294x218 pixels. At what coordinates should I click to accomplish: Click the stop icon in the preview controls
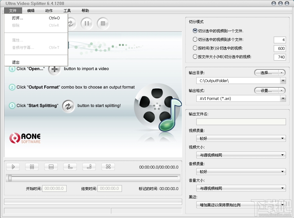(51, 167)
